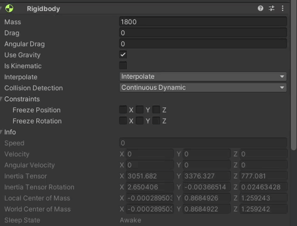Click World Center of Mass X field
The image size is (297, 226).
(149, 209)
